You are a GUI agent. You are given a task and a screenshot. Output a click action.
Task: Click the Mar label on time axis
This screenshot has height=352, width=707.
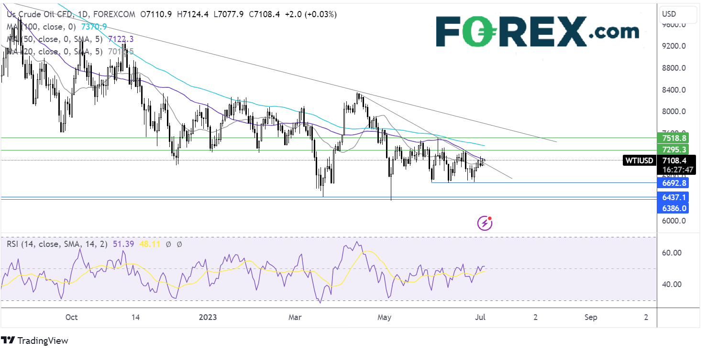(296, 317)
